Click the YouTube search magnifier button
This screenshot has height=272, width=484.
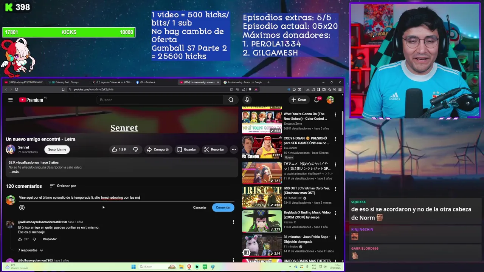point(231,100)
